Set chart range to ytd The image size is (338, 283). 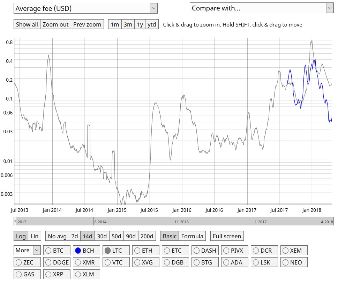[152, 24]
